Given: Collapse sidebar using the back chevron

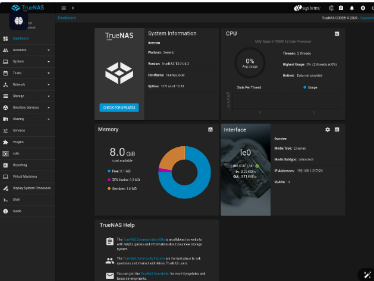Looking at the screenshot, I should 73,8.
